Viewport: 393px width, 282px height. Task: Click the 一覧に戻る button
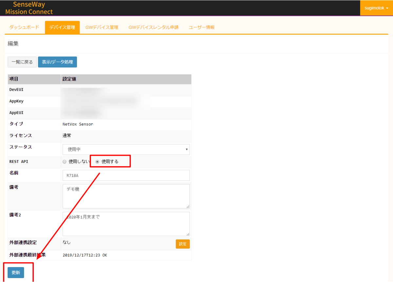pos(22,62)
